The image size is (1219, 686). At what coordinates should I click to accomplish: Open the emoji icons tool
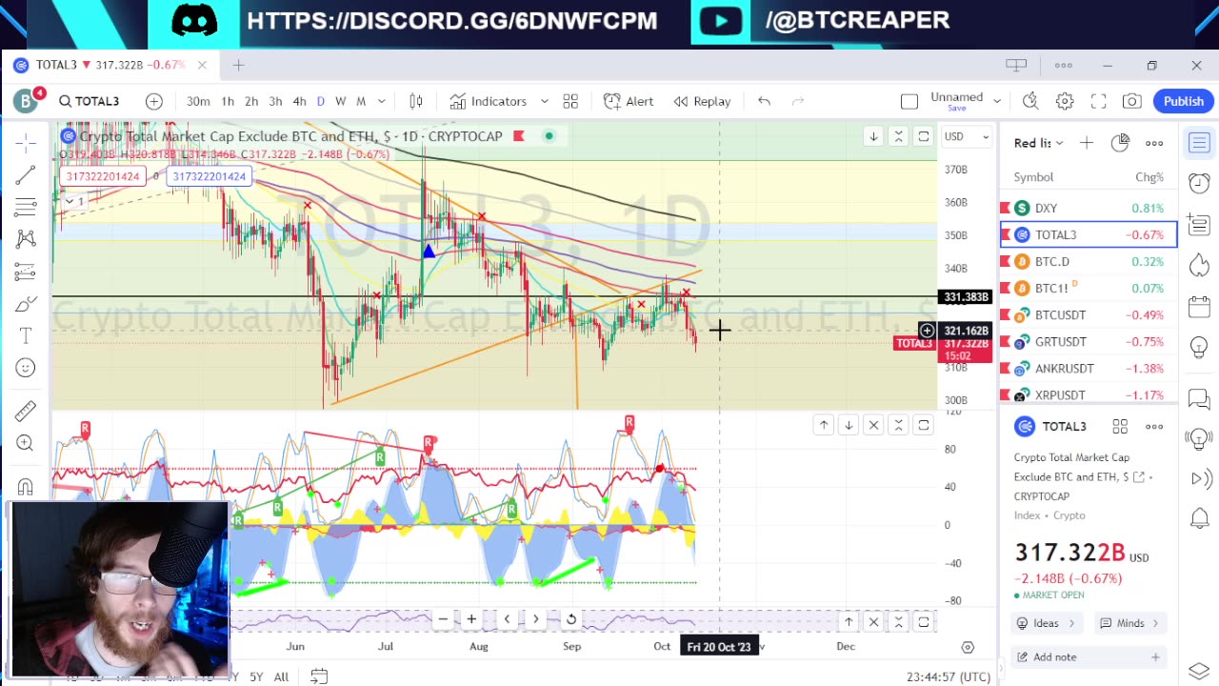(x=26, y=368)
